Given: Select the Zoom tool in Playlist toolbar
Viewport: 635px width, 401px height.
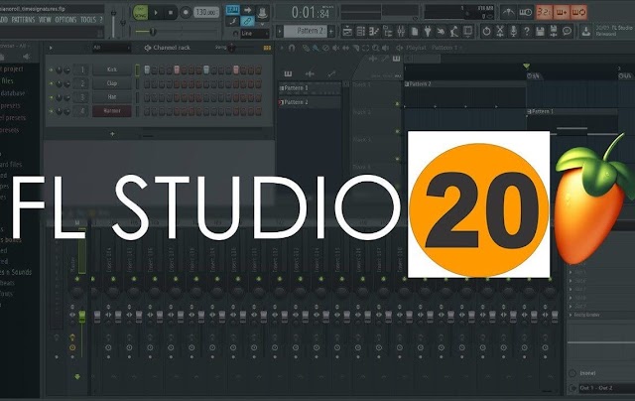Looking at the screenshot, I should [x=375, y=48].
